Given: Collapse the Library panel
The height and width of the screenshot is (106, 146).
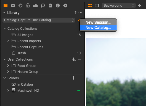Looking at the screenshot, I should 4,13.
